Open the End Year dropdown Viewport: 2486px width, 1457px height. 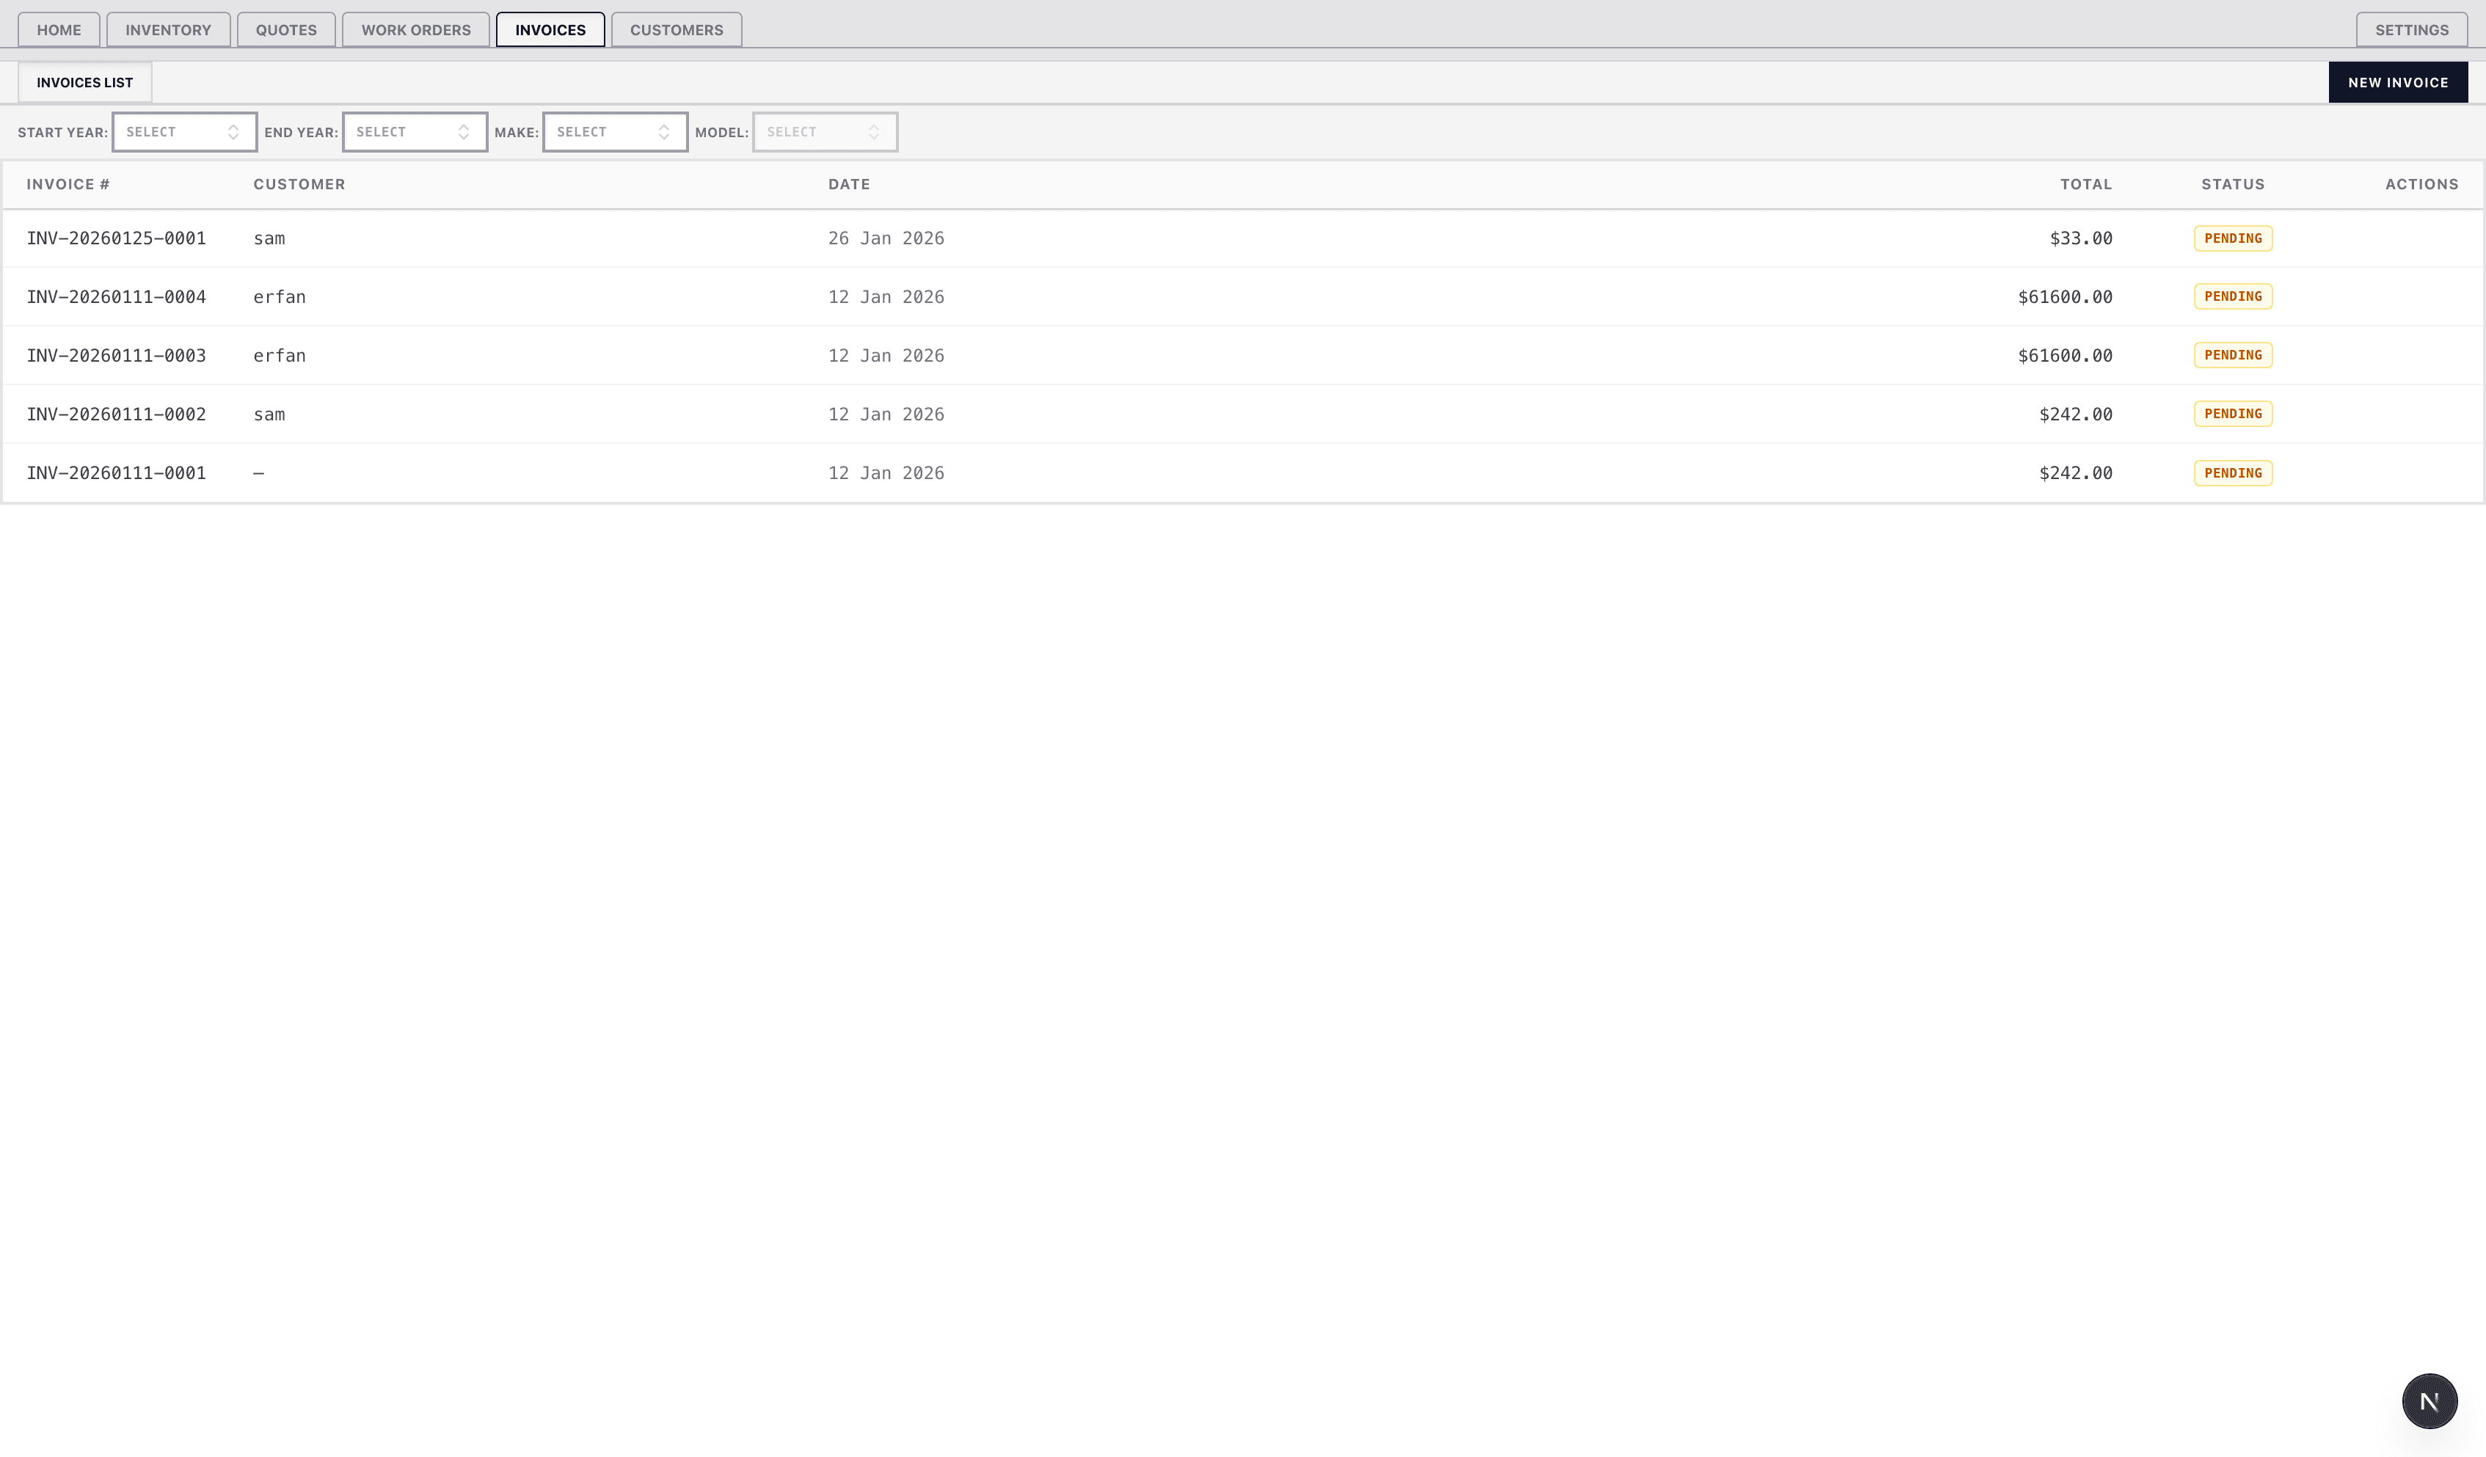pyautogui.click(x=415, y=131)
